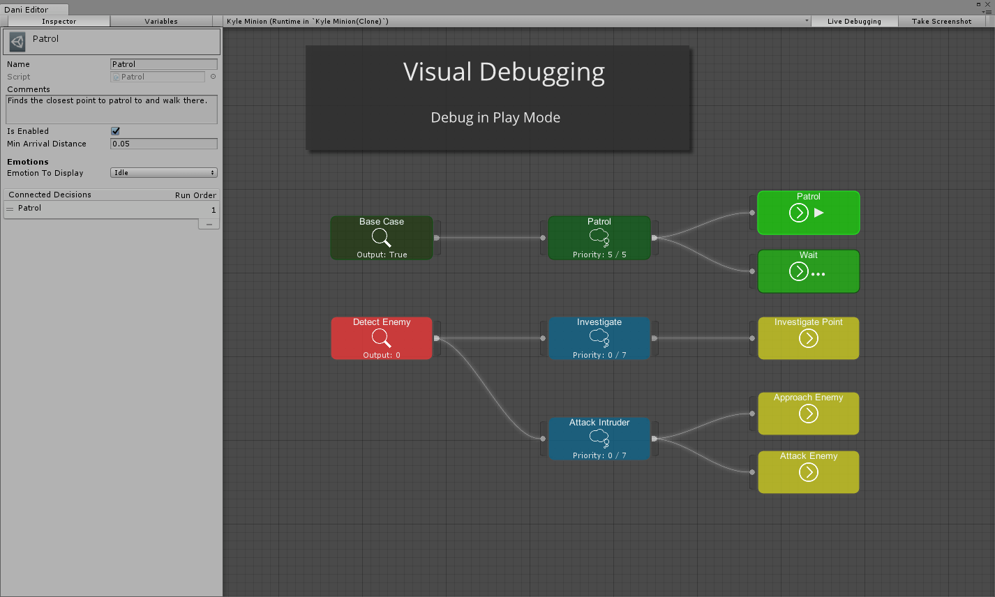
Task: Click the input port of Attack Enemy node
Action: tap(752, 472)
